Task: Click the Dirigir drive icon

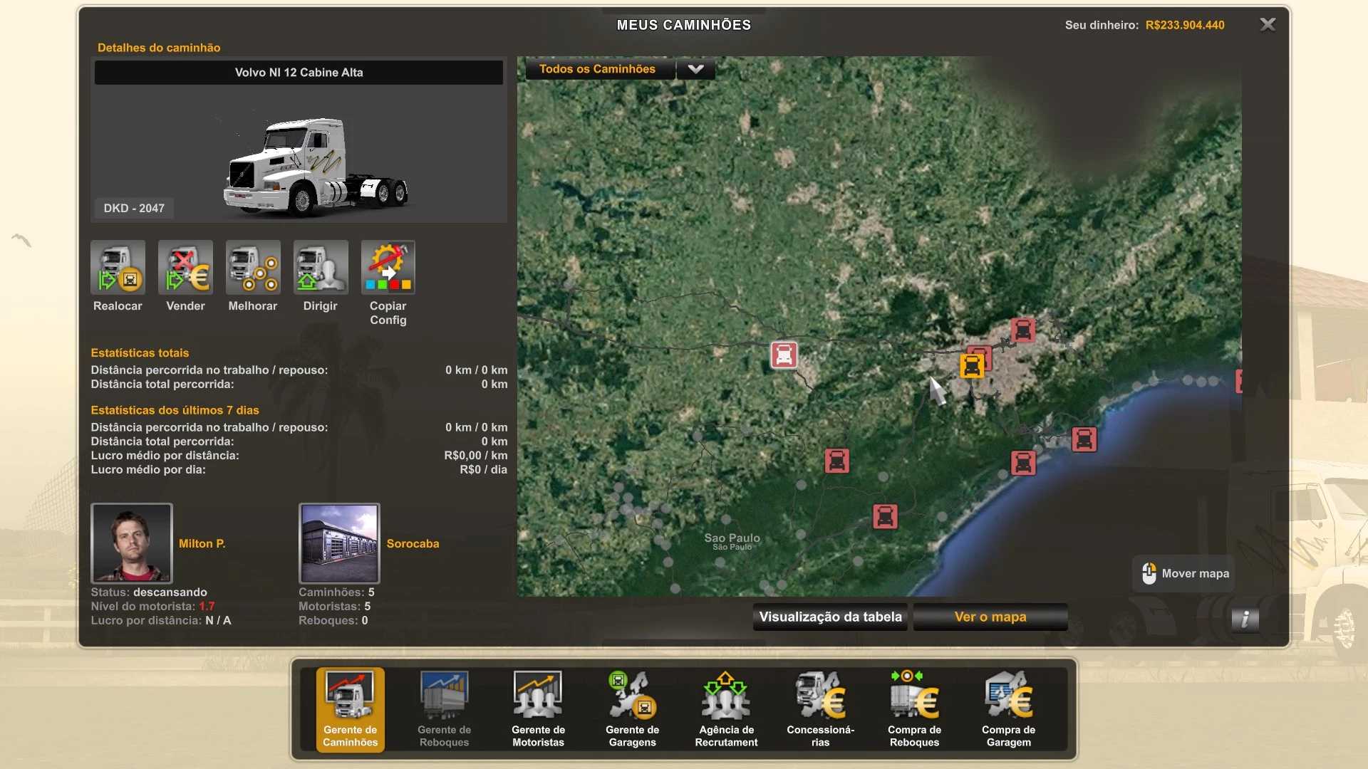Action: pyautogui.click(x=321, y=268)
